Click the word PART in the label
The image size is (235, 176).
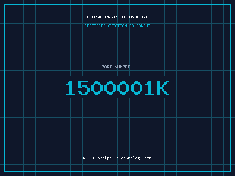[x=107, y=67]
